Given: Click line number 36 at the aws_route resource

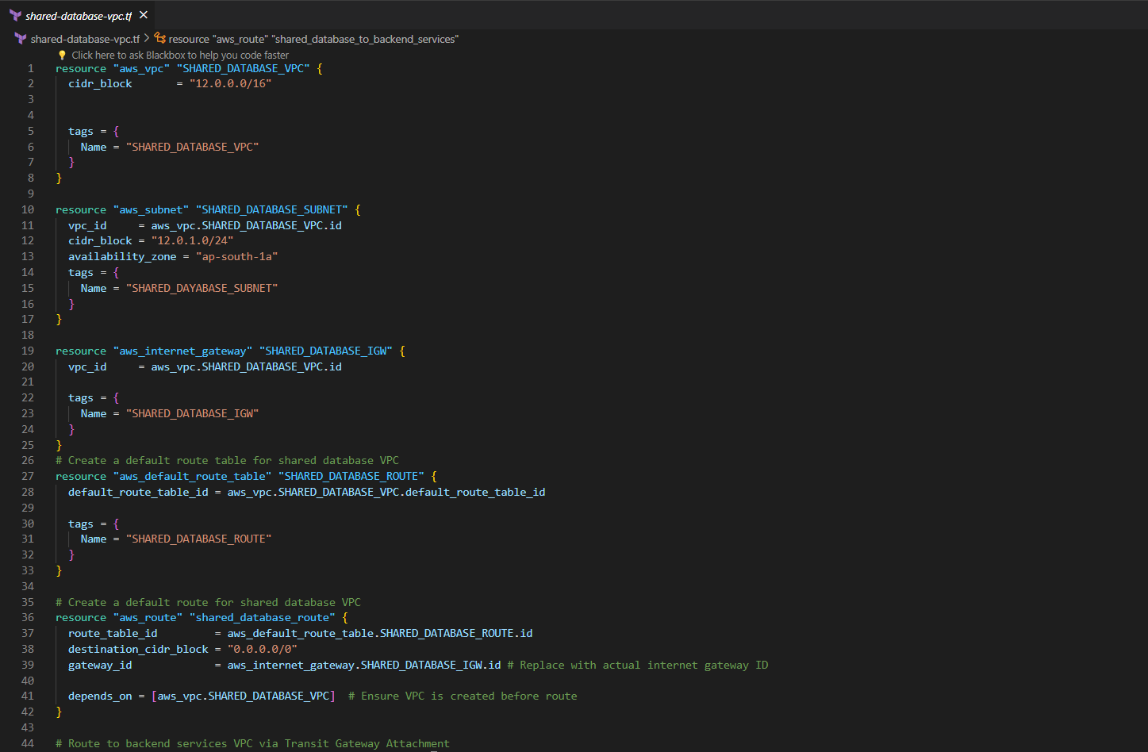Looking at the screenshot, I should [28, 617].
